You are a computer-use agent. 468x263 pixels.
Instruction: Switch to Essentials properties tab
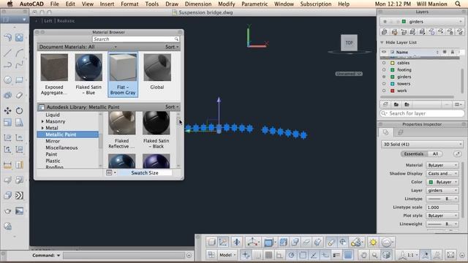414,154
